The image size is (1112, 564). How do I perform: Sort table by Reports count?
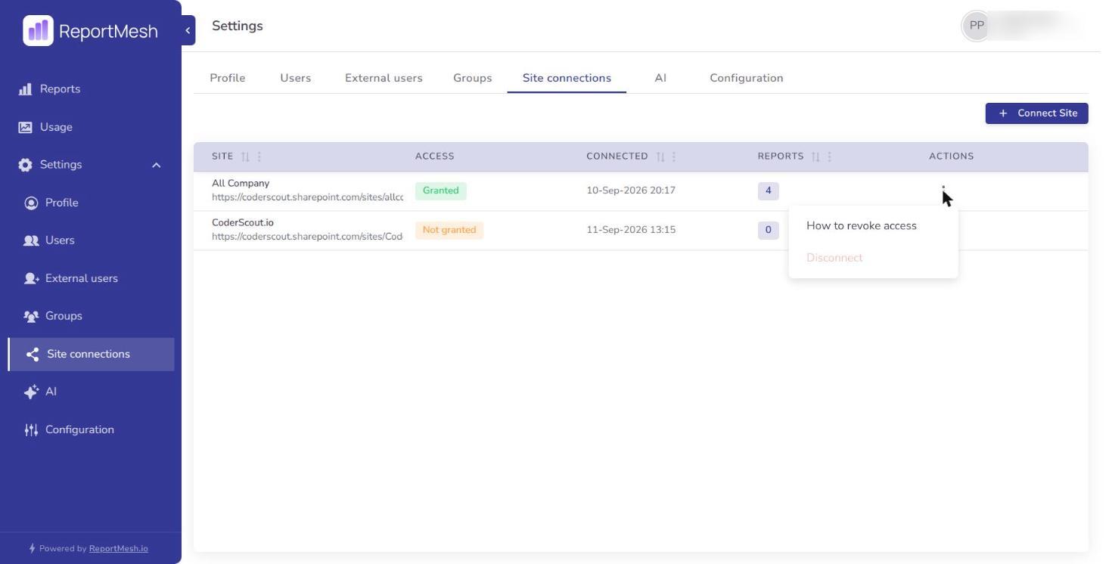coord(815,156)
